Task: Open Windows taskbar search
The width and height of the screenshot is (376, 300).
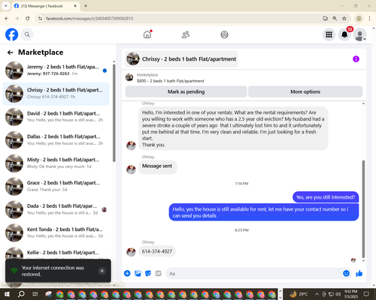Action: coord(21,294)
